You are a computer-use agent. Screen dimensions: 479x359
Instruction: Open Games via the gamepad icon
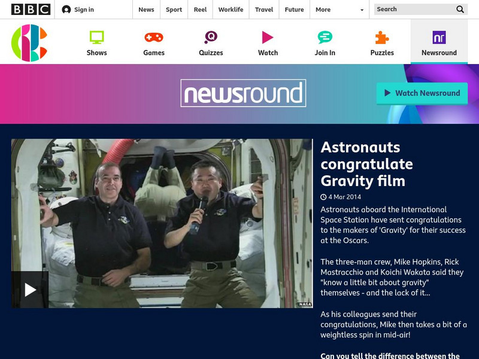pos(153,37)
